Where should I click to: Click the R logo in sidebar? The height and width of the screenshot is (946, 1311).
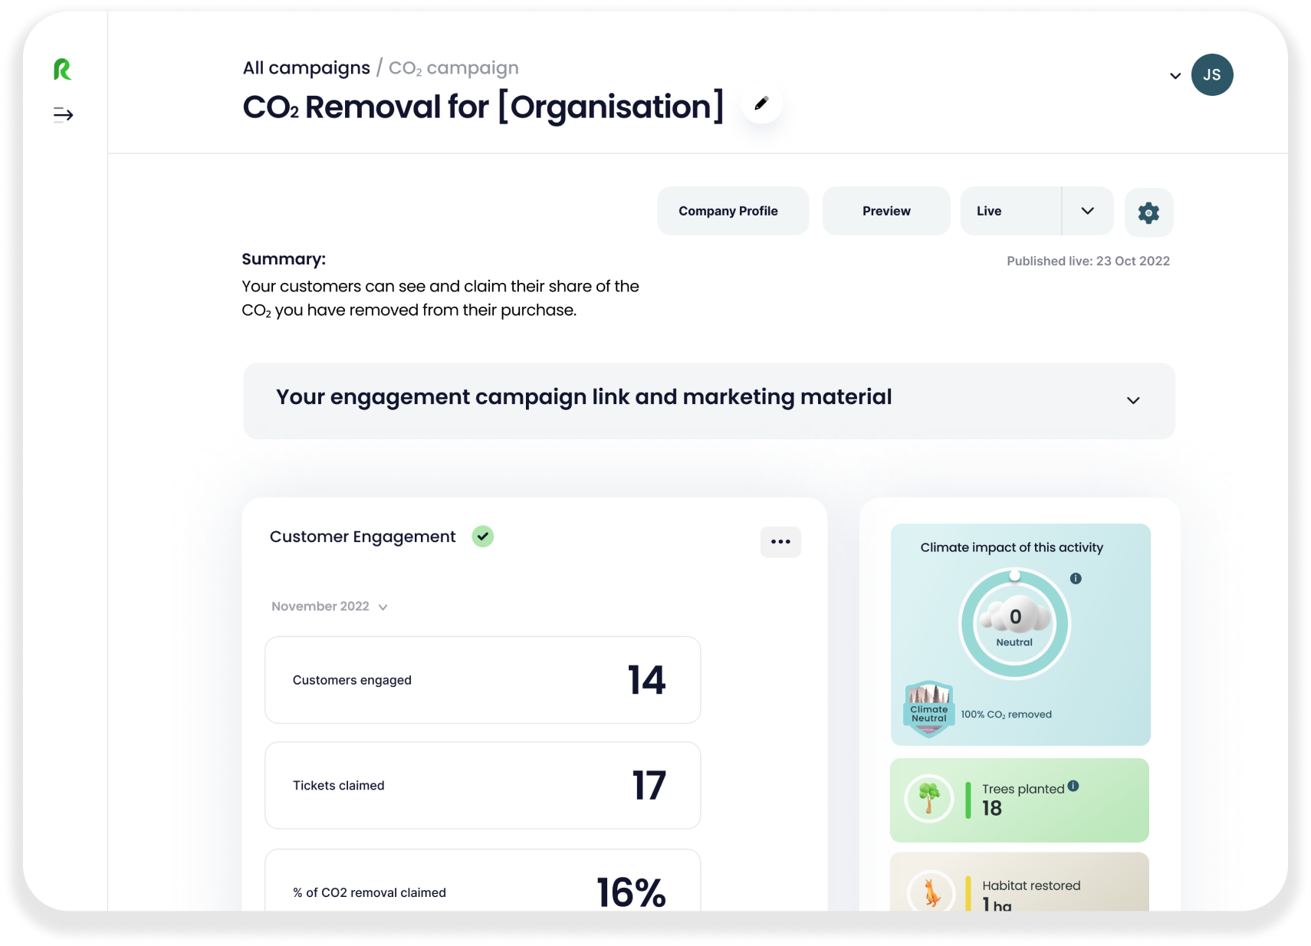64,70
